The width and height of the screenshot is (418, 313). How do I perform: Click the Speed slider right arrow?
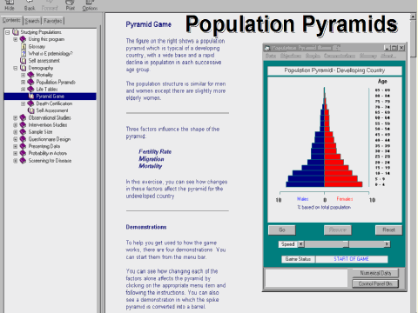[387, 244]
